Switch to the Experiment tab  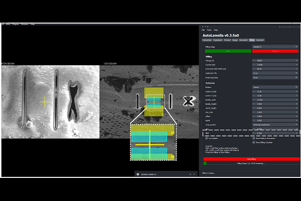click(218, 40)
